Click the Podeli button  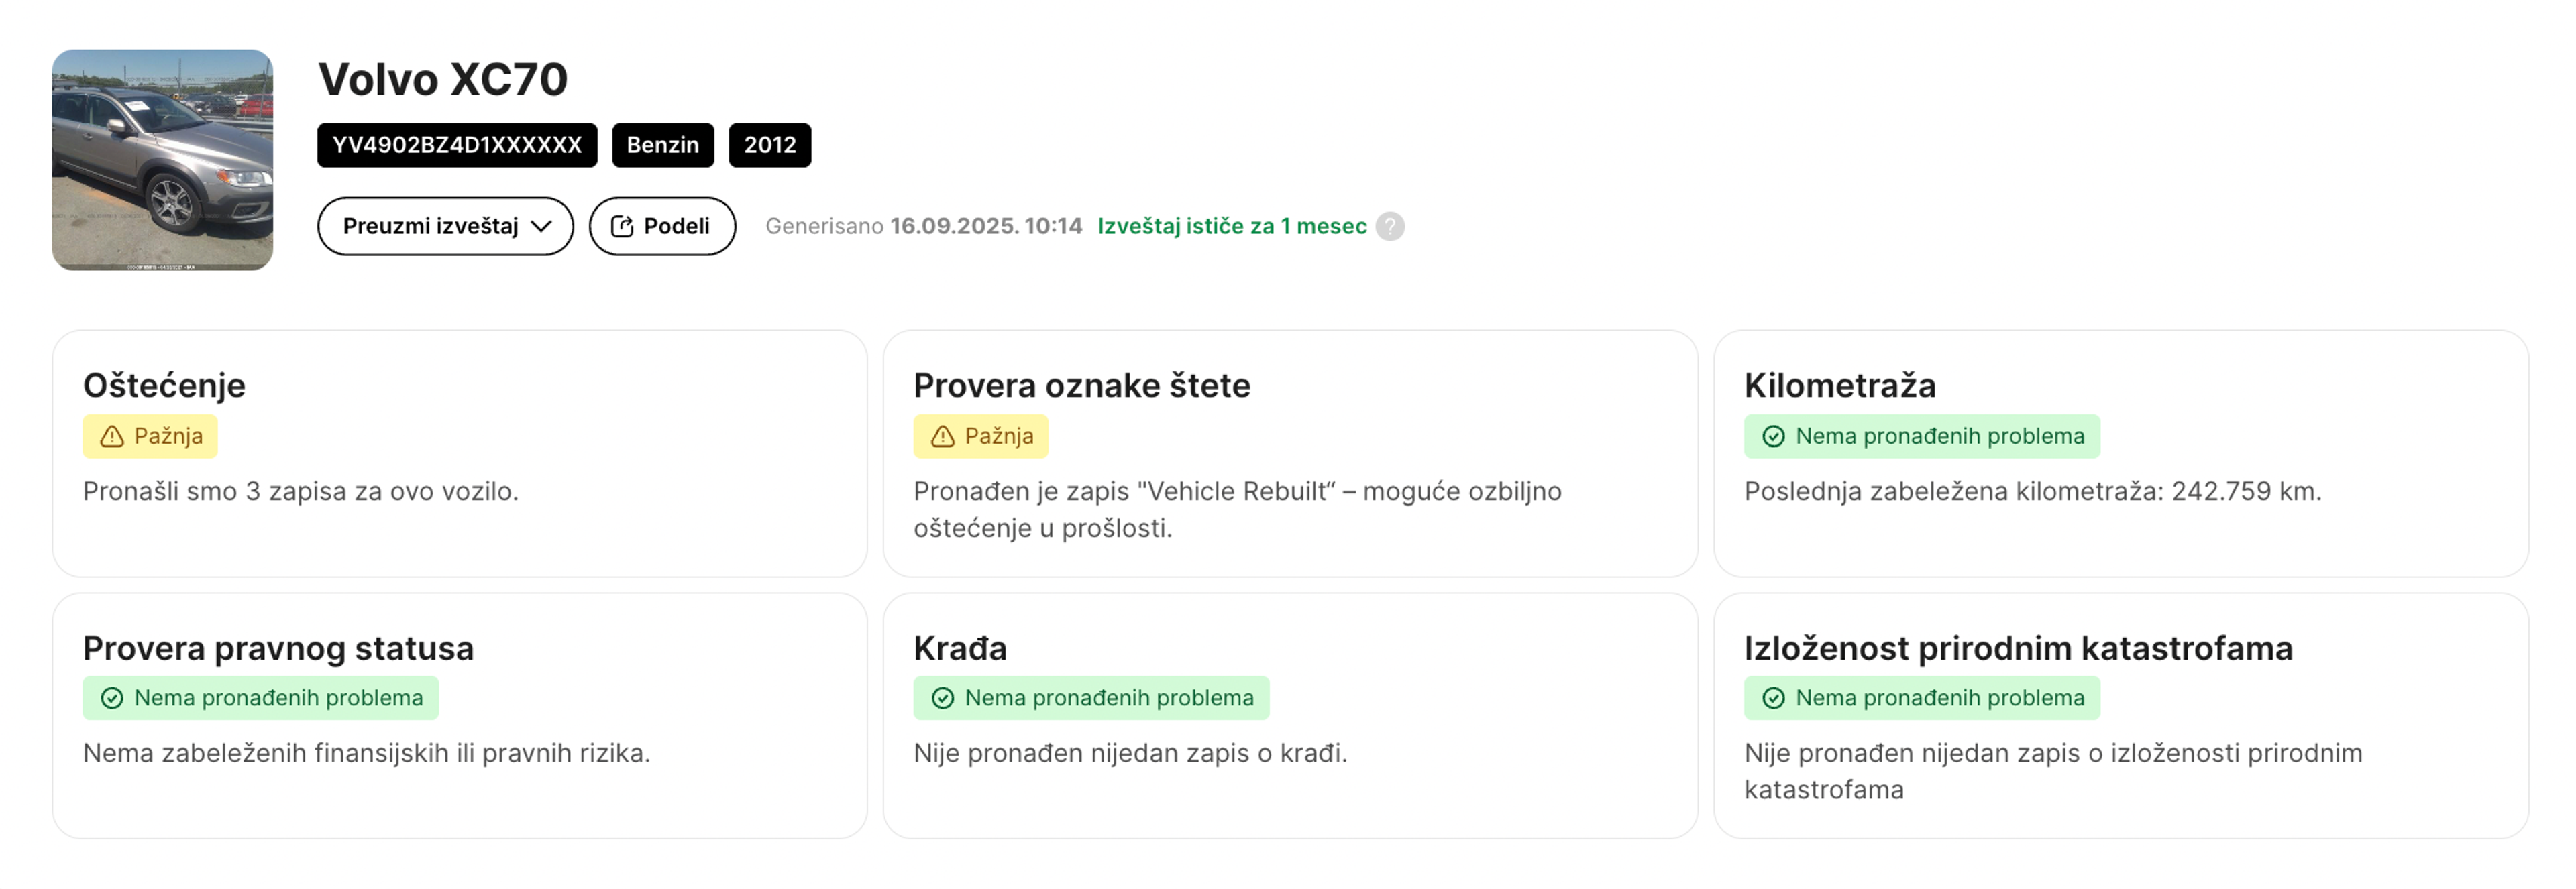(x=661, y=227)
